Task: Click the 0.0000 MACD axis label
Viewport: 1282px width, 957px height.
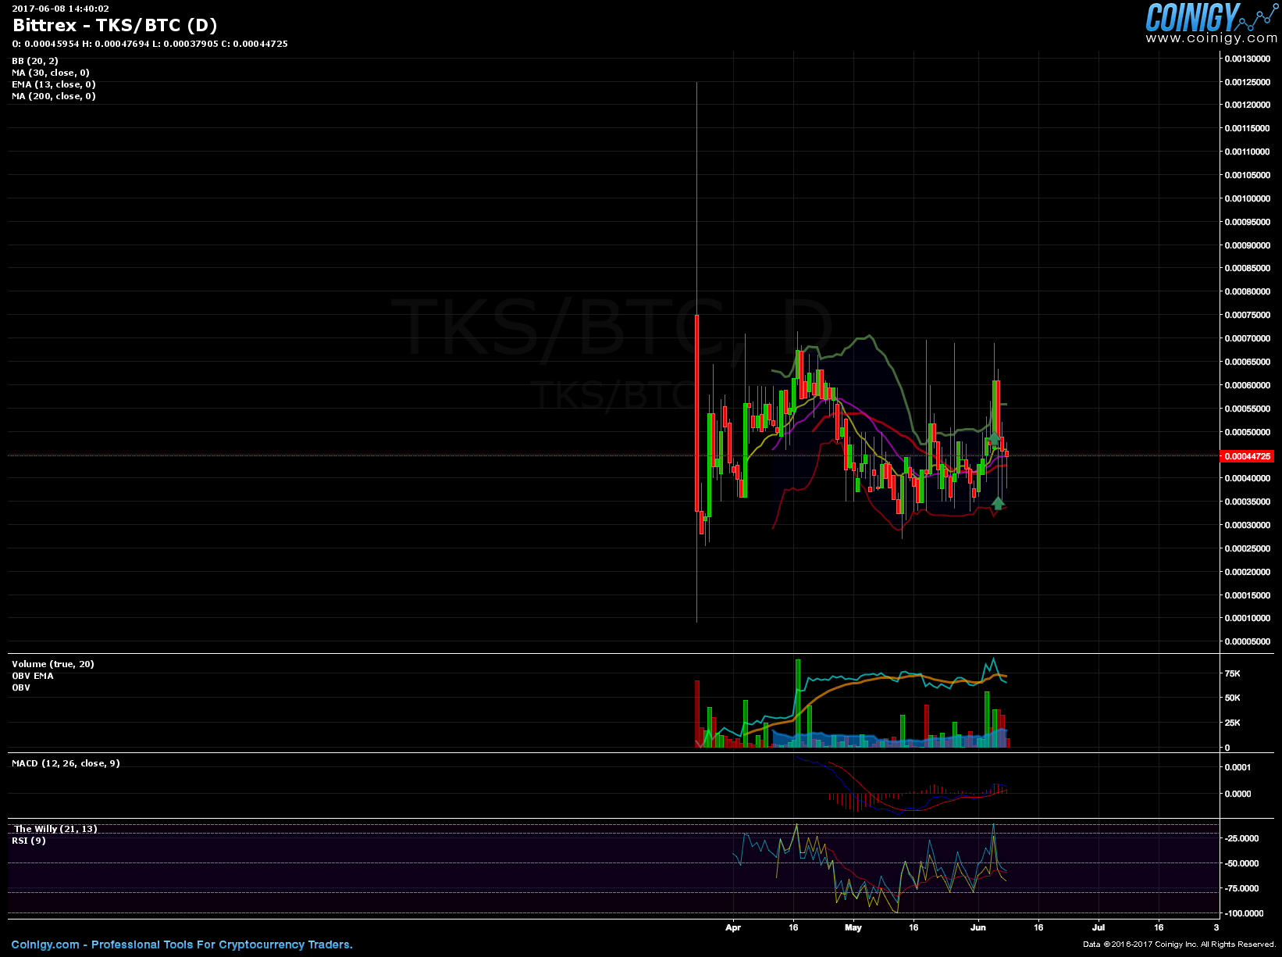Action: (x=1238, y=794)
